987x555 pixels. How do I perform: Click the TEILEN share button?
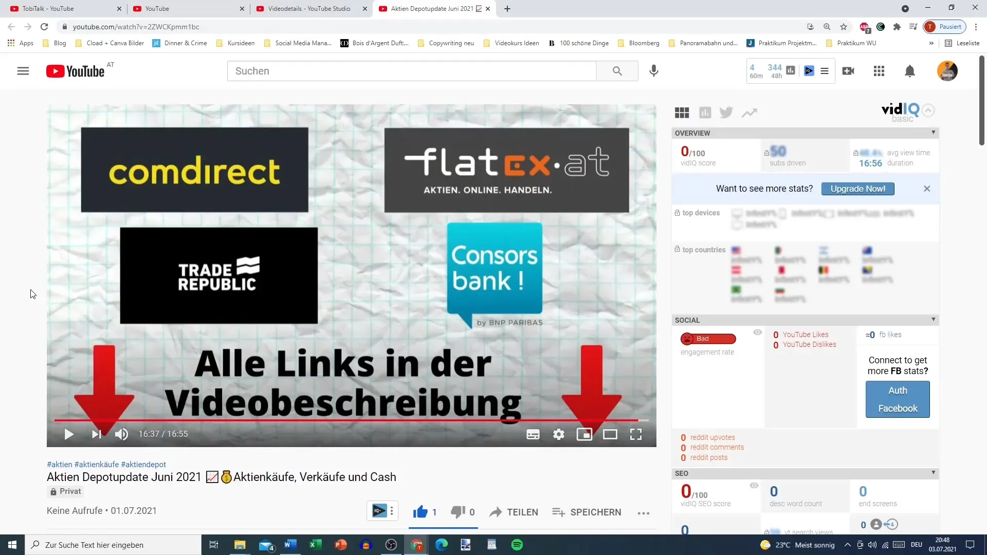514,512
